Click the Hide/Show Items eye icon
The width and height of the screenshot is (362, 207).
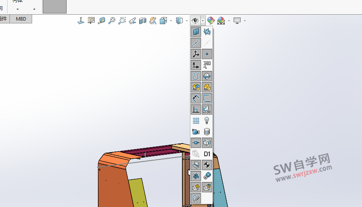tap(195, 21)
